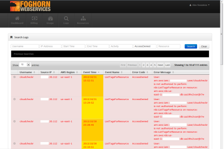Click us-east-1 region in the 23:28:45 row
Viewport: 224px width, 149px height.
pyautogui.click(x=66, y=121)
